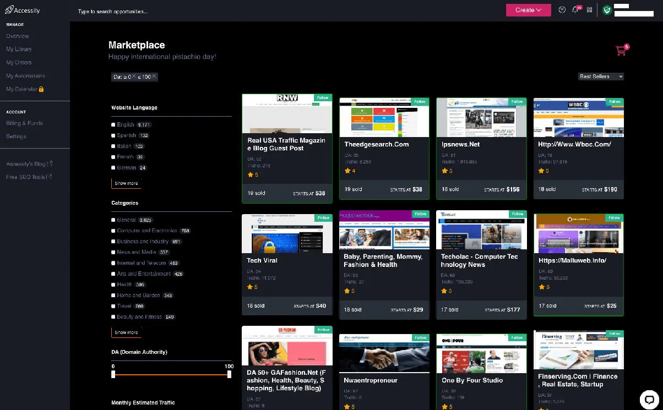Click the star rating on Tech Viral card

[x=249, y=287]
